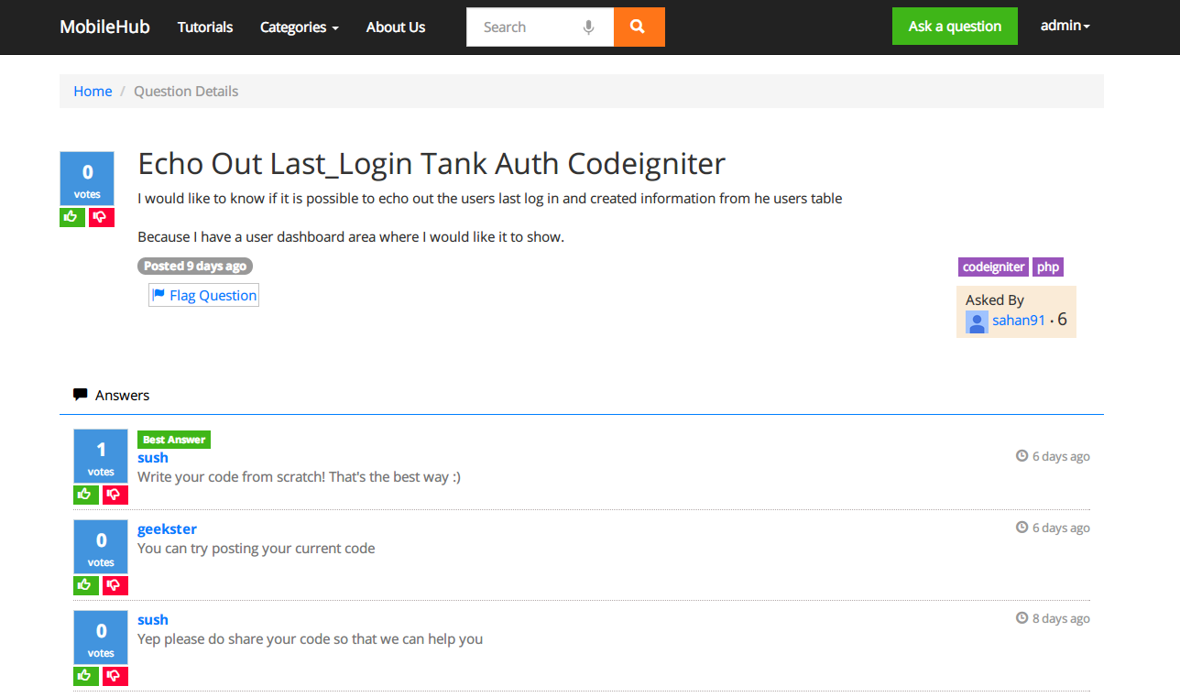The image size is (1180, 697).
Task: Open the Categories dropdown menu
Action: click(300, 27)
